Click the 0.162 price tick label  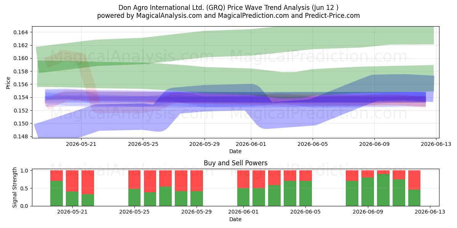(x=21, y=45)
